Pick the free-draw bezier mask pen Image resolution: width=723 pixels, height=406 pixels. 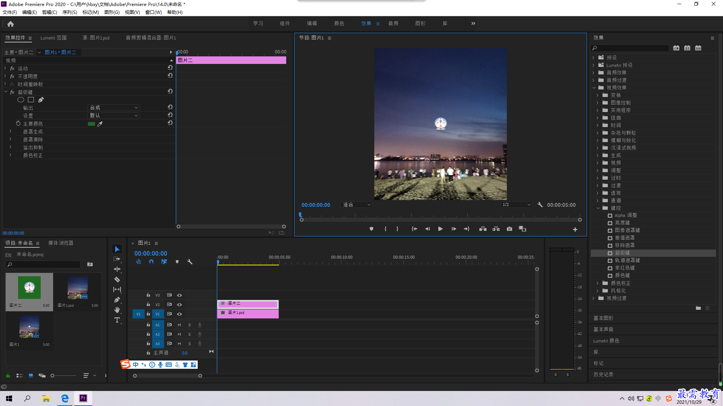click(x=41, y=100)
